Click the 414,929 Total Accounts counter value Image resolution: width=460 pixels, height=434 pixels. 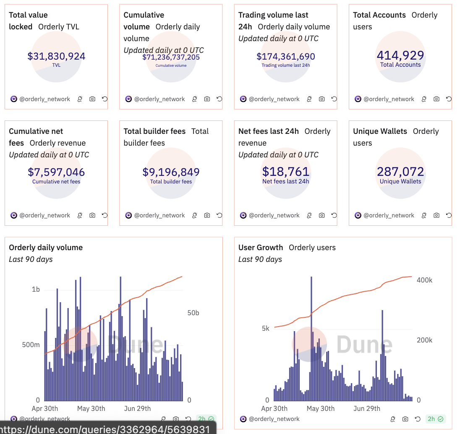tap(400, 55)
